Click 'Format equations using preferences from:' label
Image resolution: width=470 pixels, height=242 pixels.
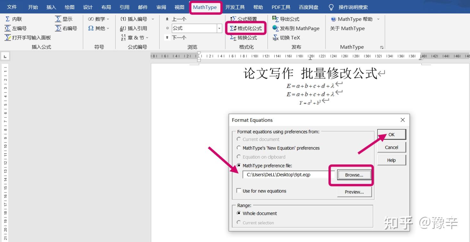click(x=278, y=132)
